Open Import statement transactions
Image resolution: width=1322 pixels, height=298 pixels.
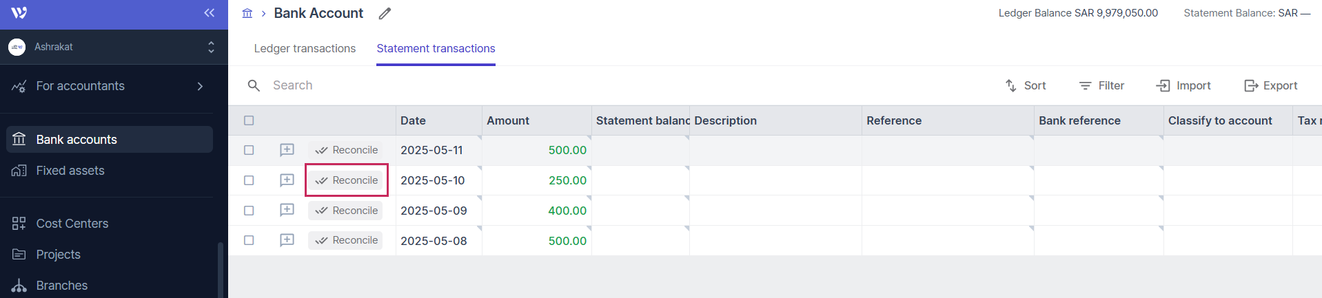1183,85
